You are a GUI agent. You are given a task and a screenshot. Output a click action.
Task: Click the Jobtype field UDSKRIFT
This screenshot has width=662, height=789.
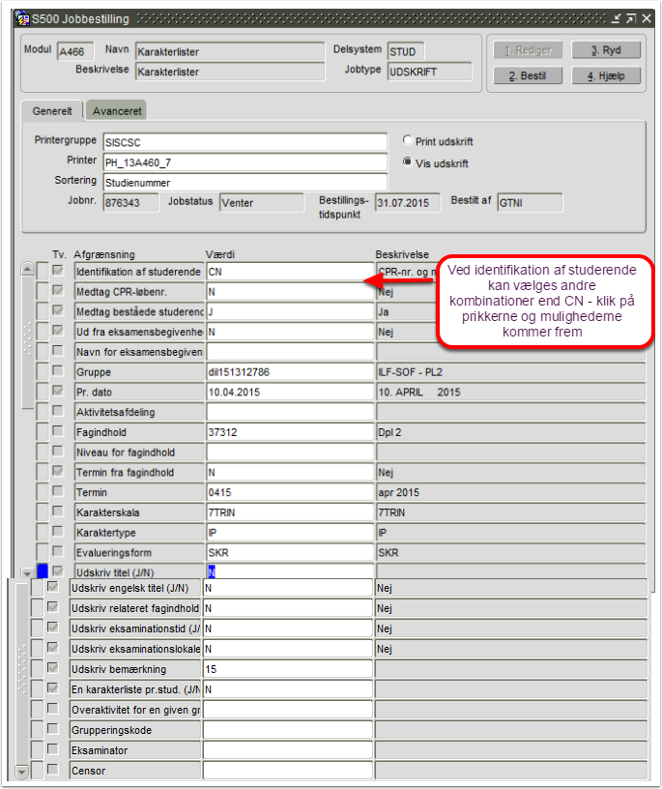(x=430, y=72)
